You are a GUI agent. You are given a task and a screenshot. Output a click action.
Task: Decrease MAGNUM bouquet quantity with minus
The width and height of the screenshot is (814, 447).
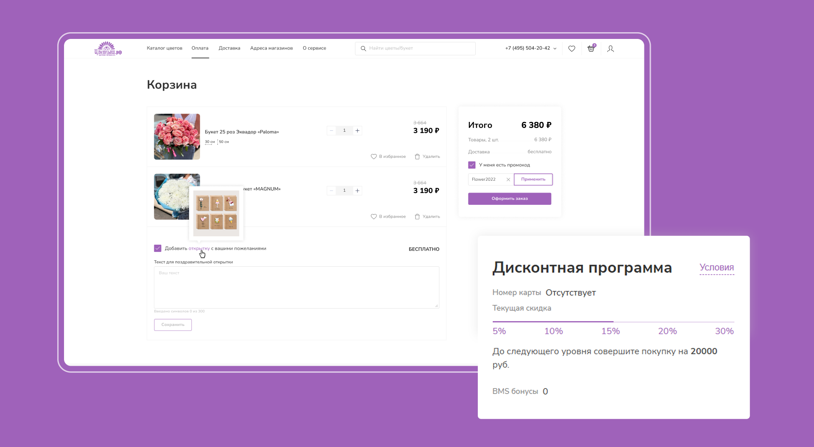click(332, 191)
